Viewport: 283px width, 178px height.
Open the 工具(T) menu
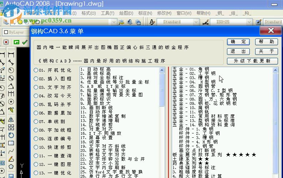click(x=107, y=13)
